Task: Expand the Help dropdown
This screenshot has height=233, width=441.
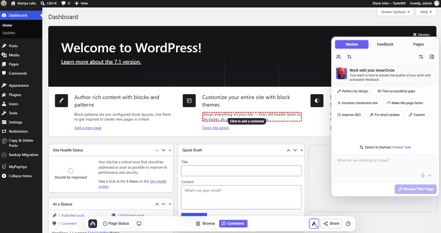Action: (426, 12)
